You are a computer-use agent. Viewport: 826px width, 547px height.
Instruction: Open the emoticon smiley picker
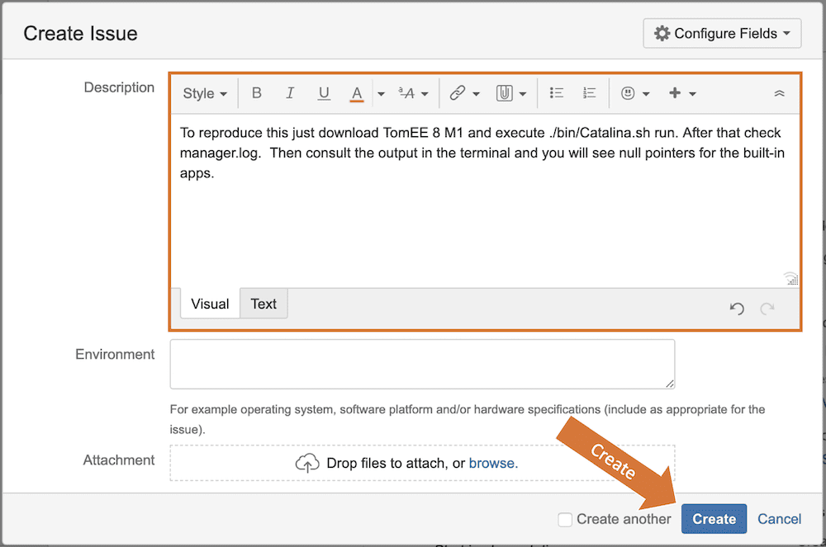pyautogui.click(x=628, y=93)
